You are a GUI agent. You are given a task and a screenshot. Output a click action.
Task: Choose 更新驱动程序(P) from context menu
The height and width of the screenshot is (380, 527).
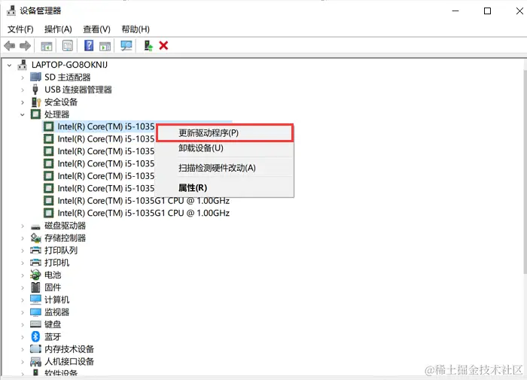[x=224, y=133]
